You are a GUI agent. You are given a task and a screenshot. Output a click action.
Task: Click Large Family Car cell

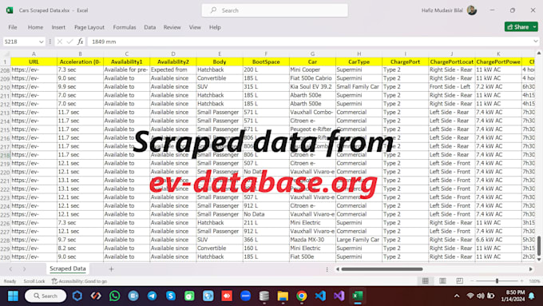pos(358,240)
